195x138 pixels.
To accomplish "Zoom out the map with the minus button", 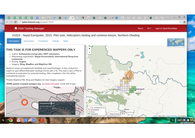I will click(x=89, y=52).
